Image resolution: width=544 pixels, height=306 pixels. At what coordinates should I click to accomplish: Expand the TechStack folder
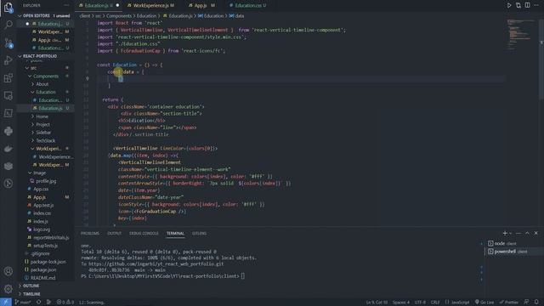tap(45, 140)
